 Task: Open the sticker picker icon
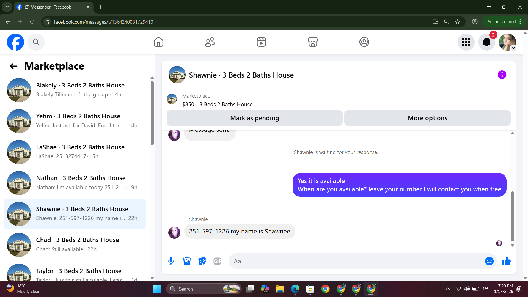(202, 261)
